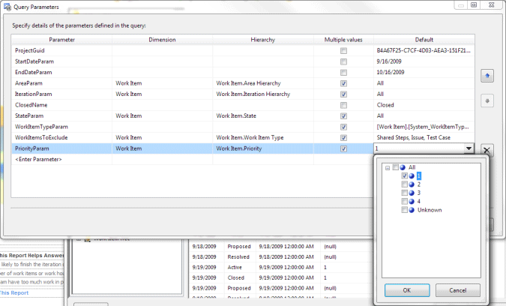Click the Default column header
Image resolution: width=506 pixels, height=306 pixels.
(x=424, y=40)
